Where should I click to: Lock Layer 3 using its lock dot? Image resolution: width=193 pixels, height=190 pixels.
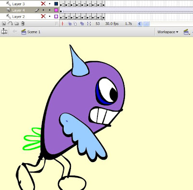point(50,4)
